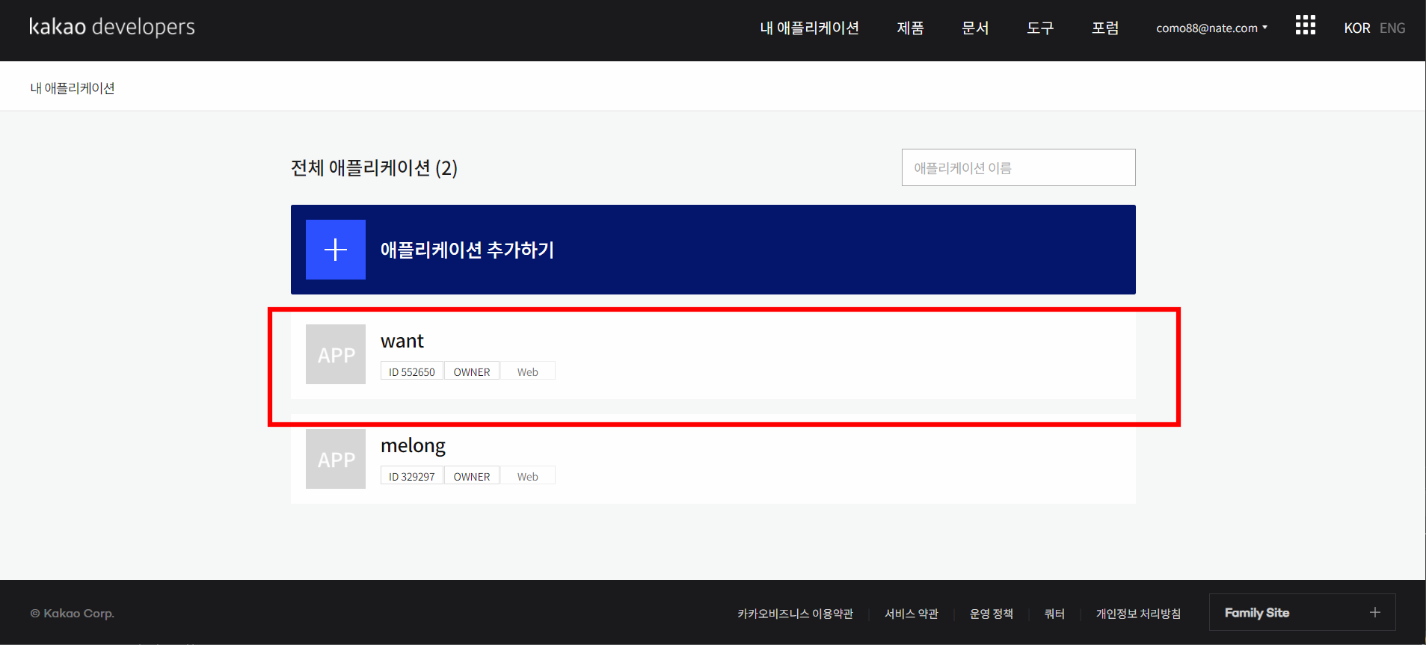Click ID 329297 tag

pos(412,476)
